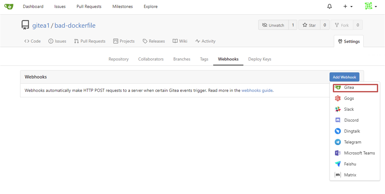Select Gogs in the webhook list
This screenshot has height=194, width=385.
[355, 99]
